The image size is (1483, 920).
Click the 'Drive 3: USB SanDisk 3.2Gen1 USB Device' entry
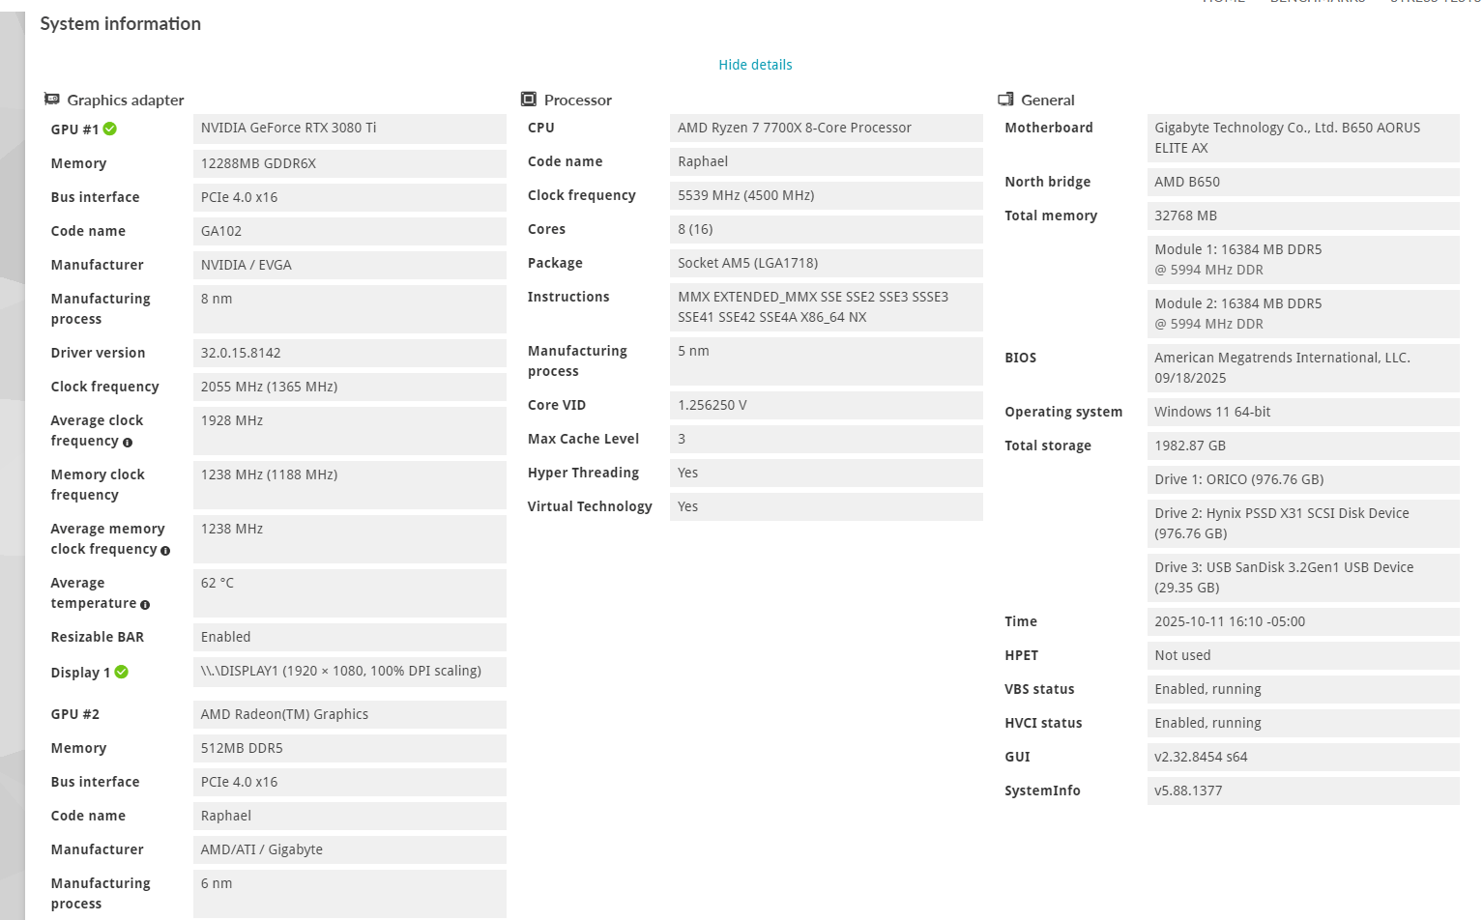tap(1303, 577)
